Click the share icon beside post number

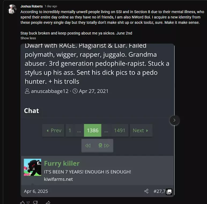pos(146,191)
